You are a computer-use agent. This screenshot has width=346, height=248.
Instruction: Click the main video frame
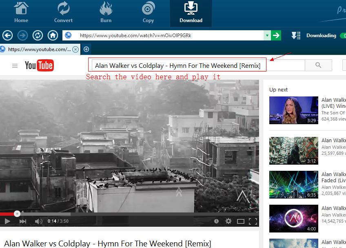coord(129,146)
